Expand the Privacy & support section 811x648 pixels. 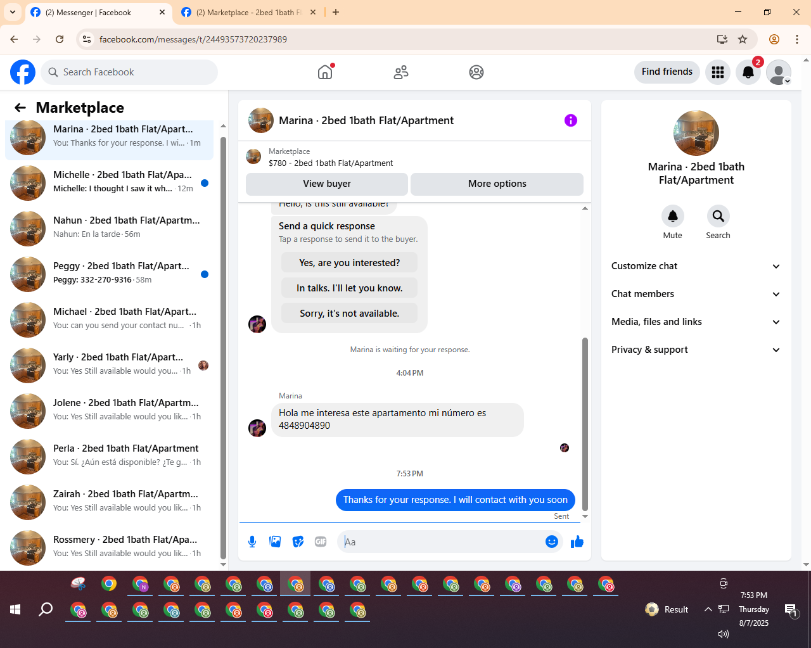tap(696, 350)
